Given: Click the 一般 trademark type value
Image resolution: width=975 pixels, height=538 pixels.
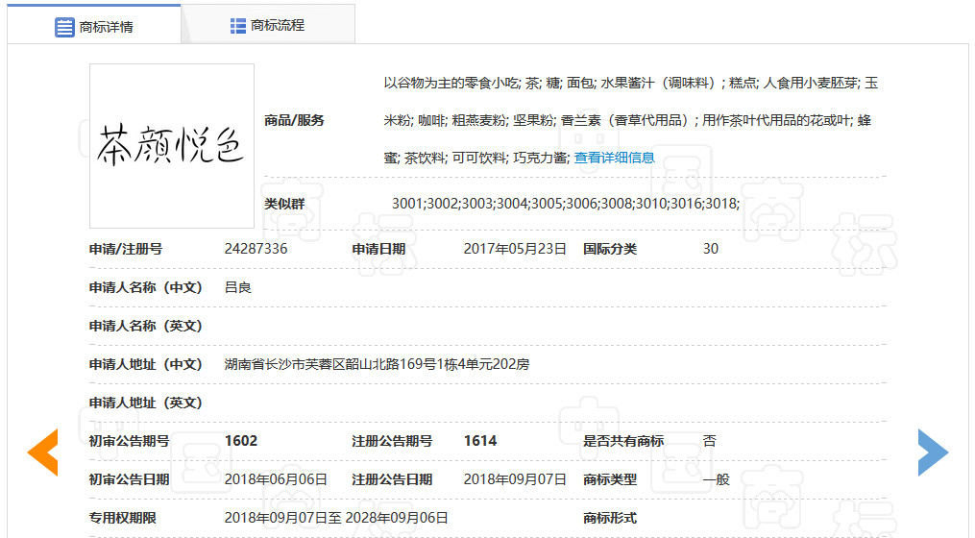Looking at the screenshot, I should pyautogui.click(x=717, y=479).
